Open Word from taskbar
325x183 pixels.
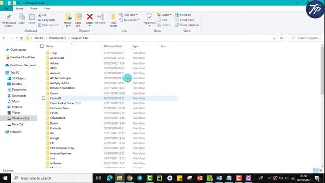pos(219,178)
